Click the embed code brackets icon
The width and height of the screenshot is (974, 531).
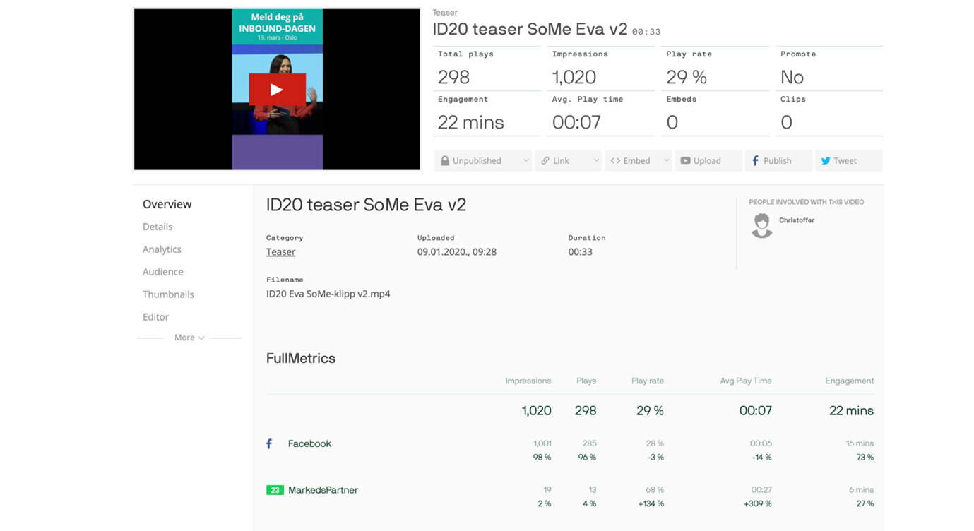[x=615, y=161]
